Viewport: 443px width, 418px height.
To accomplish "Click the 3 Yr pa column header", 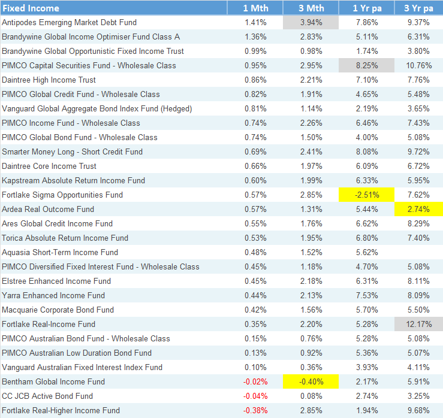I will 418,8.
